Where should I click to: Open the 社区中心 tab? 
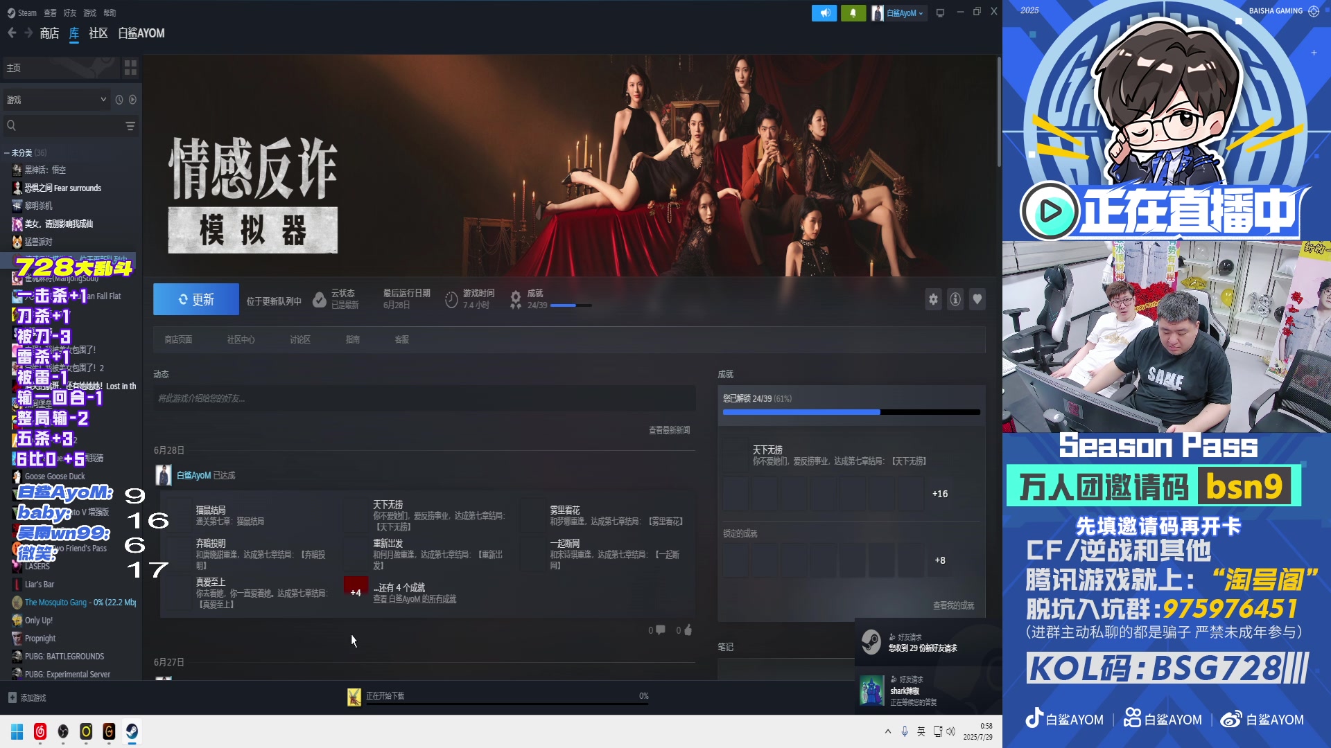[x=241, y=339]
